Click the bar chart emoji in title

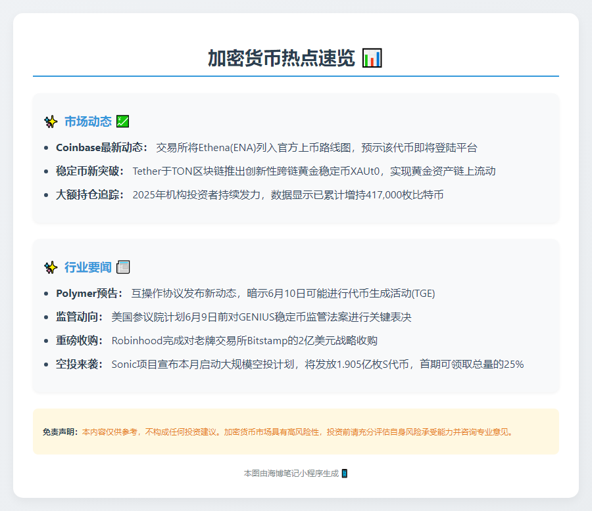(x=372, y=58)
